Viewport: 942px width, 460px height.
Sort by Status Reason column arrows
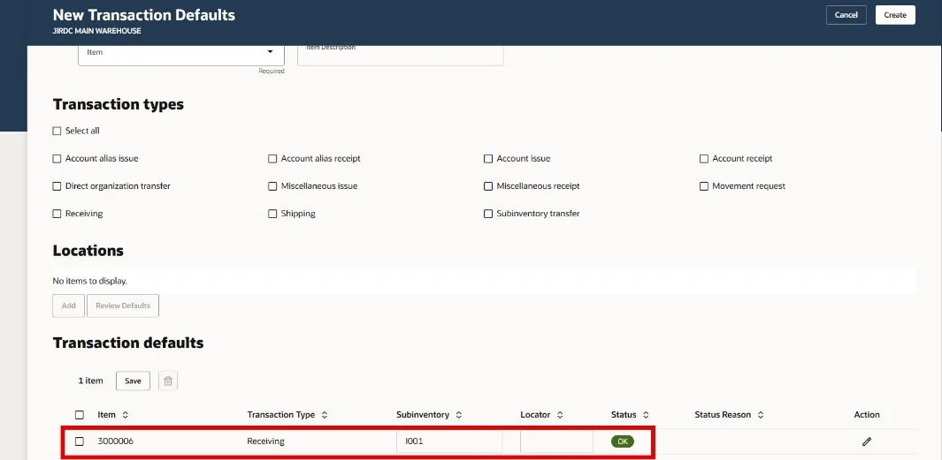point(761,414)
